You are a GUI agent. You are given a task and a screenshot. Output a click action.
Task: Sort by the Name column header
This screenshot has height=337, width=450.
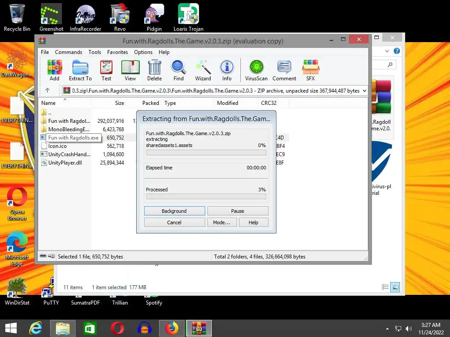click(x=65, y=103)
